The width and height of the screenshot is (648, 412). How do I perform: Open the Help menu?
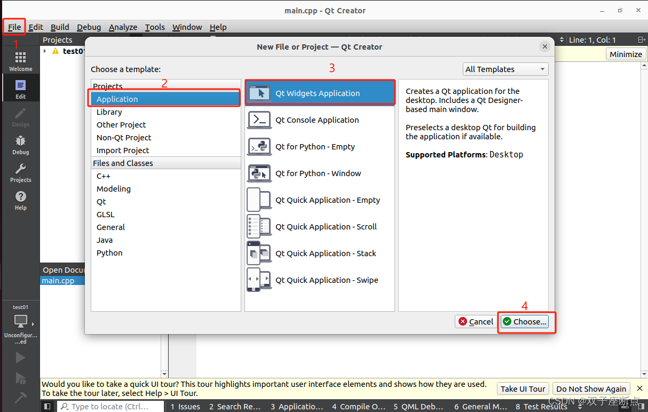click(218, 27)
